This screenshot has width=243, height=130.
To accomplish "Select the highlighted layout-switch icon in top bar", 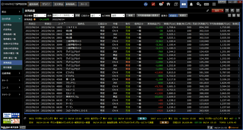I will coord(184,4).
